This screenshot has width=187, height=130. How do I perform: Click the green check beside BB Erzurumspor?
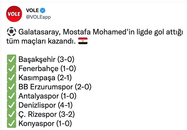[11, 87]
